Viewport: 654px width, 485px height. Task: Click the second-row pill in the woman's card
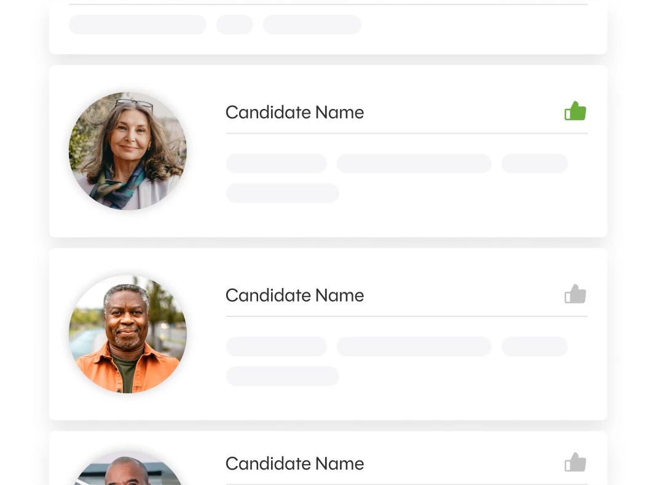283,193
